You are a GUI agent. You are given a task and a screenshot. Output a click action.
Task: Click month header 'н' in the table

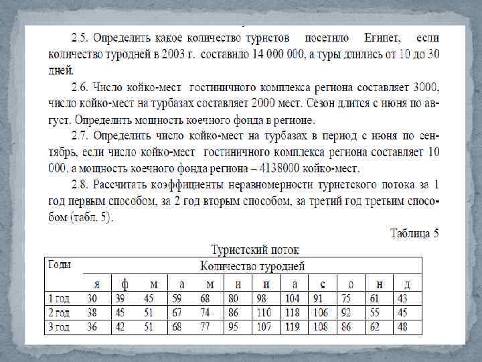tap(380, 284)
